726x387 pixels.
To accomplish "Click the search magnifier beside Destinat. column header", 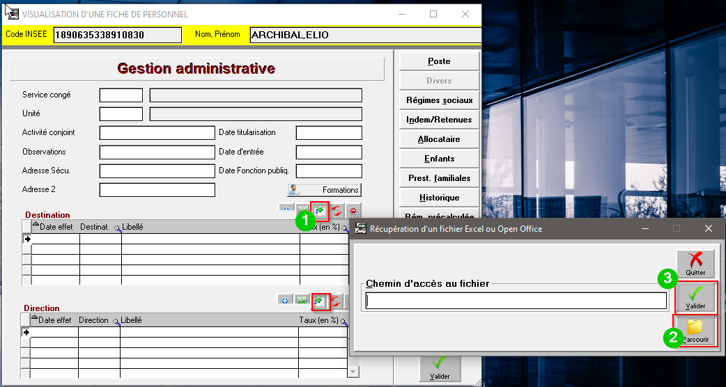I will (117, 228).
